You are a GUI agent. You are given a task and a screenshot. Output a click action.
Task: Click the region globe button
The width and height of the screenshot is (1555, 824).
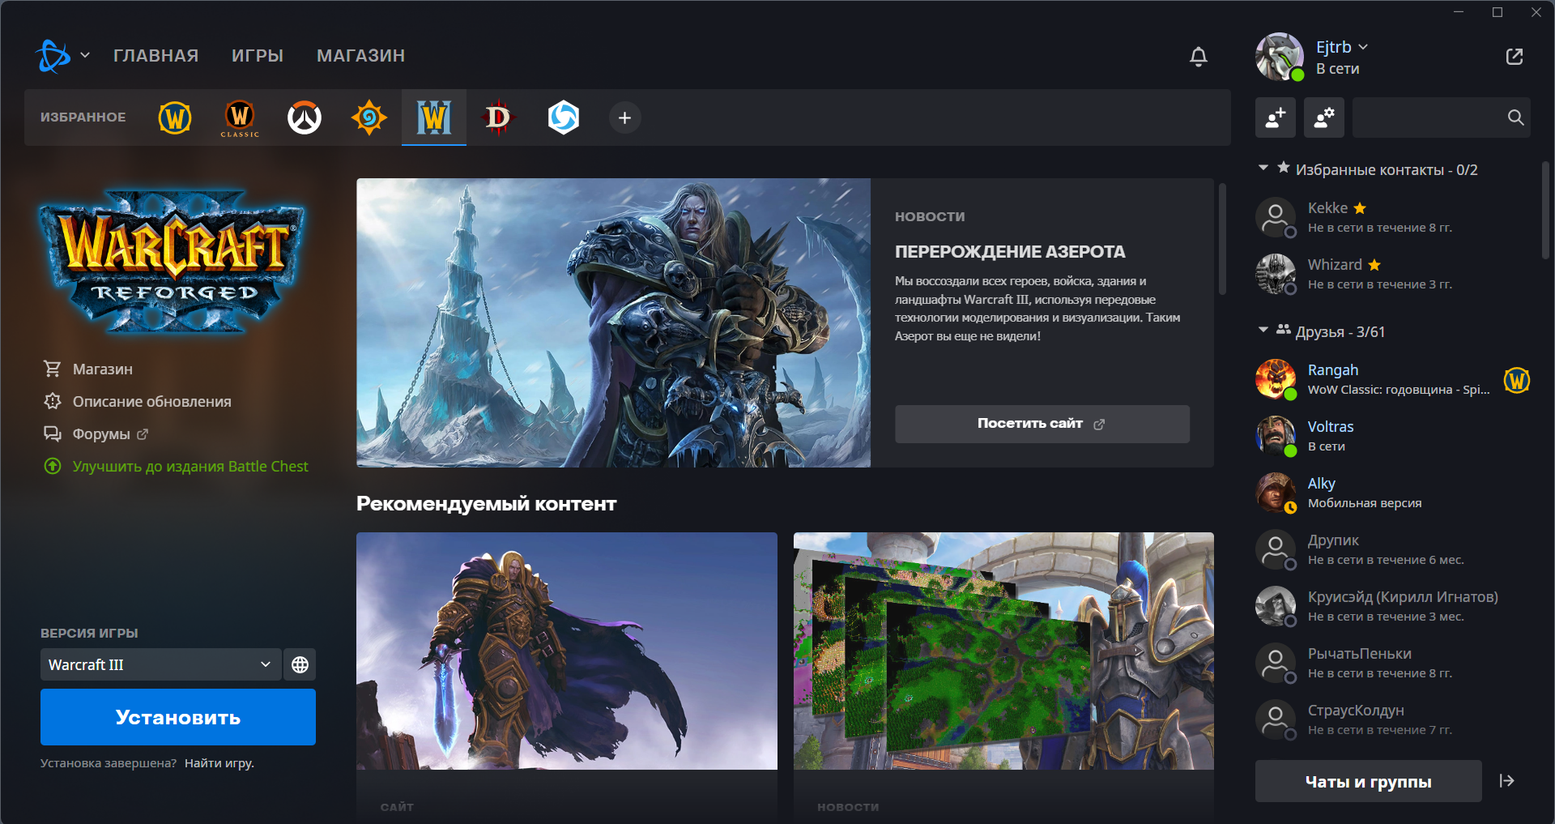(x=300, y=664)
